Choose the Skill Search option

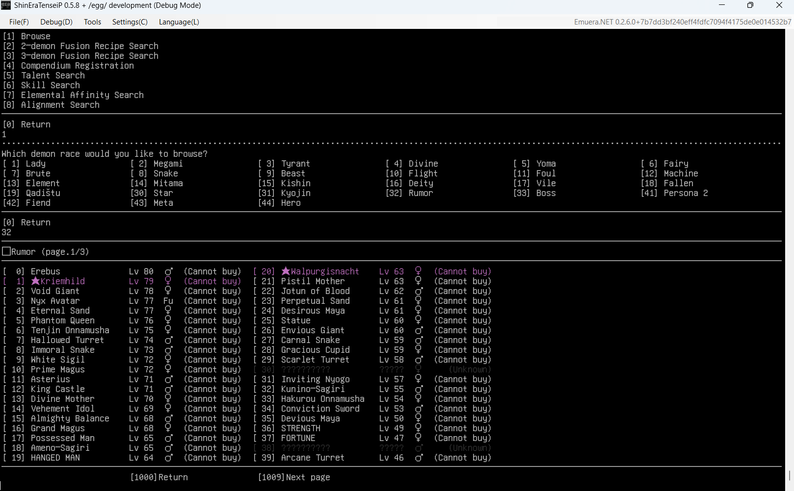coord(41,85)
